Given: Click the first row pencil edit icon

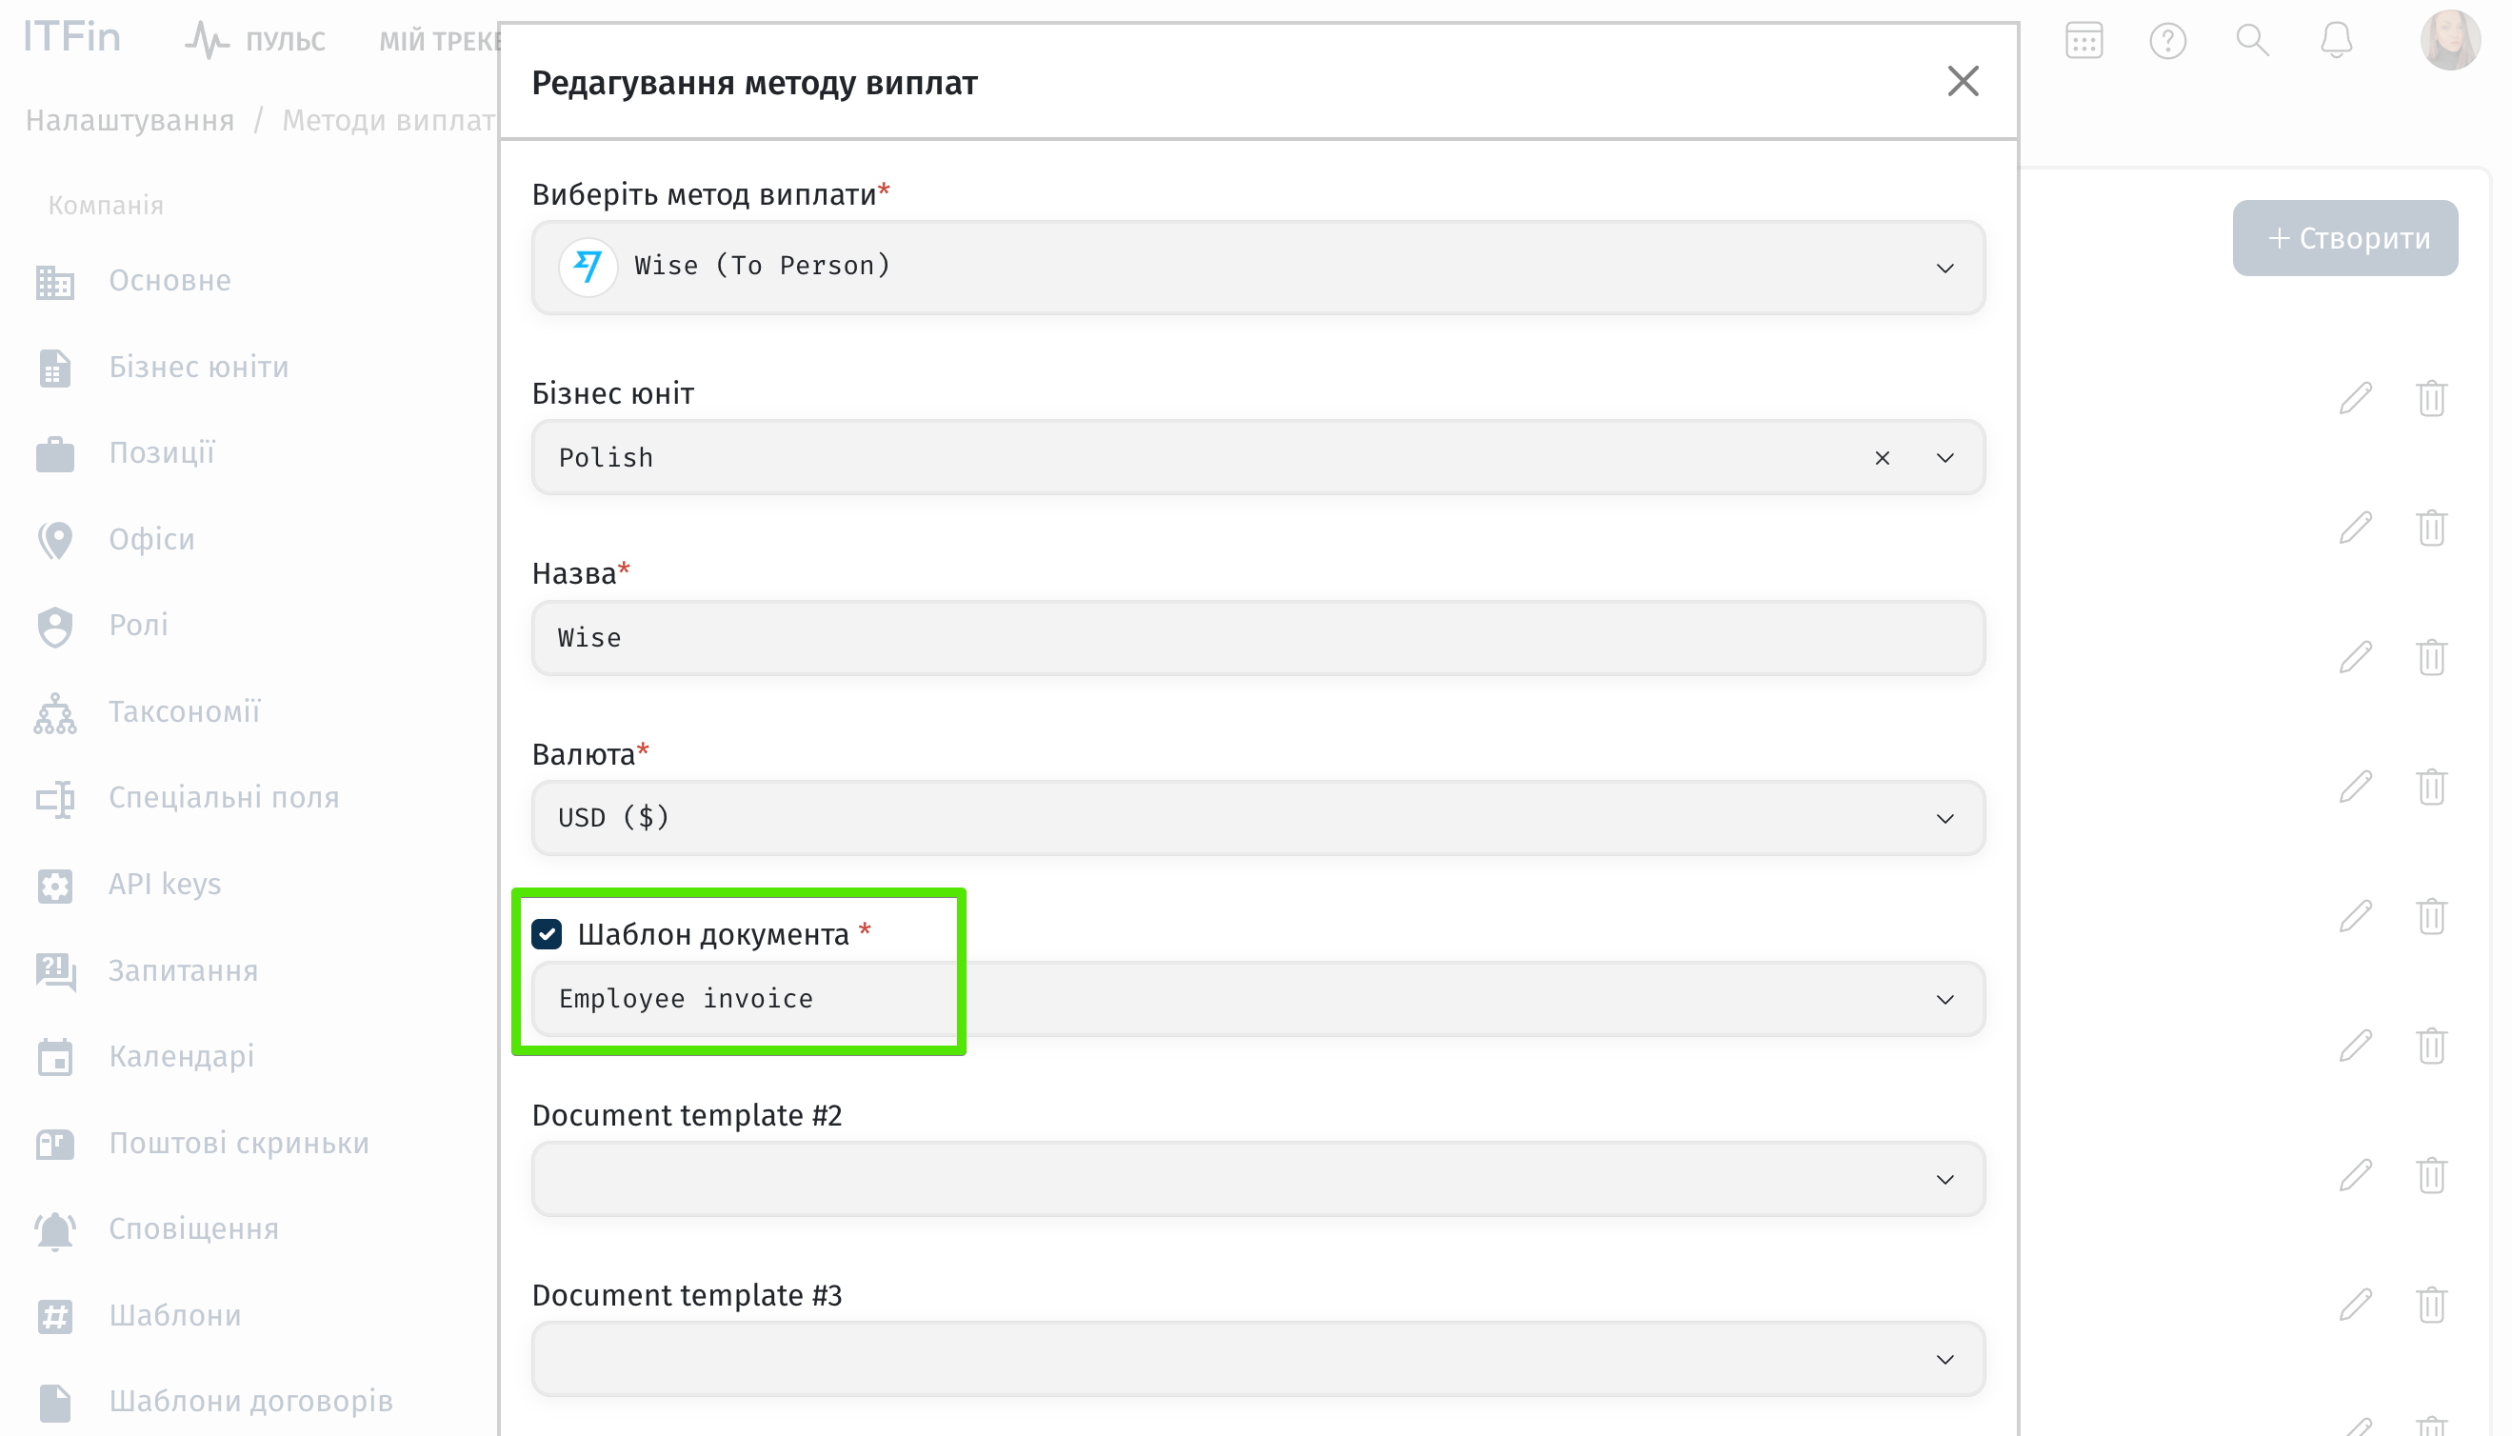Looking at the screenshot, I should click(x=2355, y=397).
